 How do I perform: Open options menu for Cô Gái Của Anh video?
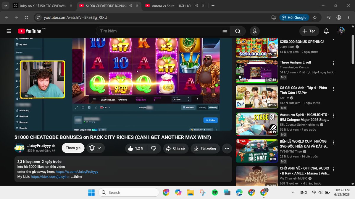pyautogui.click(x=334, y=89)
